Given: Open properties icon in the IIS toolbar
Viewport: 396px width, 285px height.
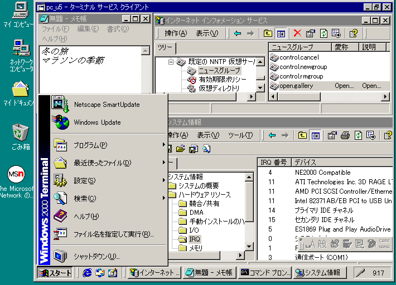Looking at the screenshot, I should [310, 33].
